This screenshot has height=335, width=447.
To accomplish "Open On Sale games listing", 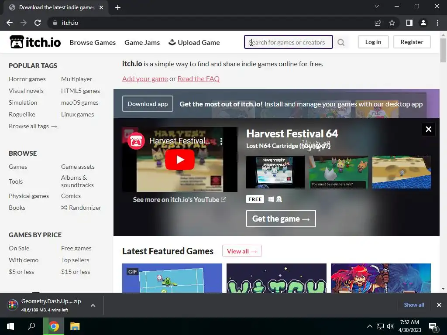I will [x=19, y=248].
